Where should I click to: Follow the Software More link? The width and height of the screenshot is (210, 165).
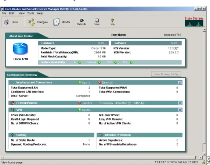pos(175,43)
